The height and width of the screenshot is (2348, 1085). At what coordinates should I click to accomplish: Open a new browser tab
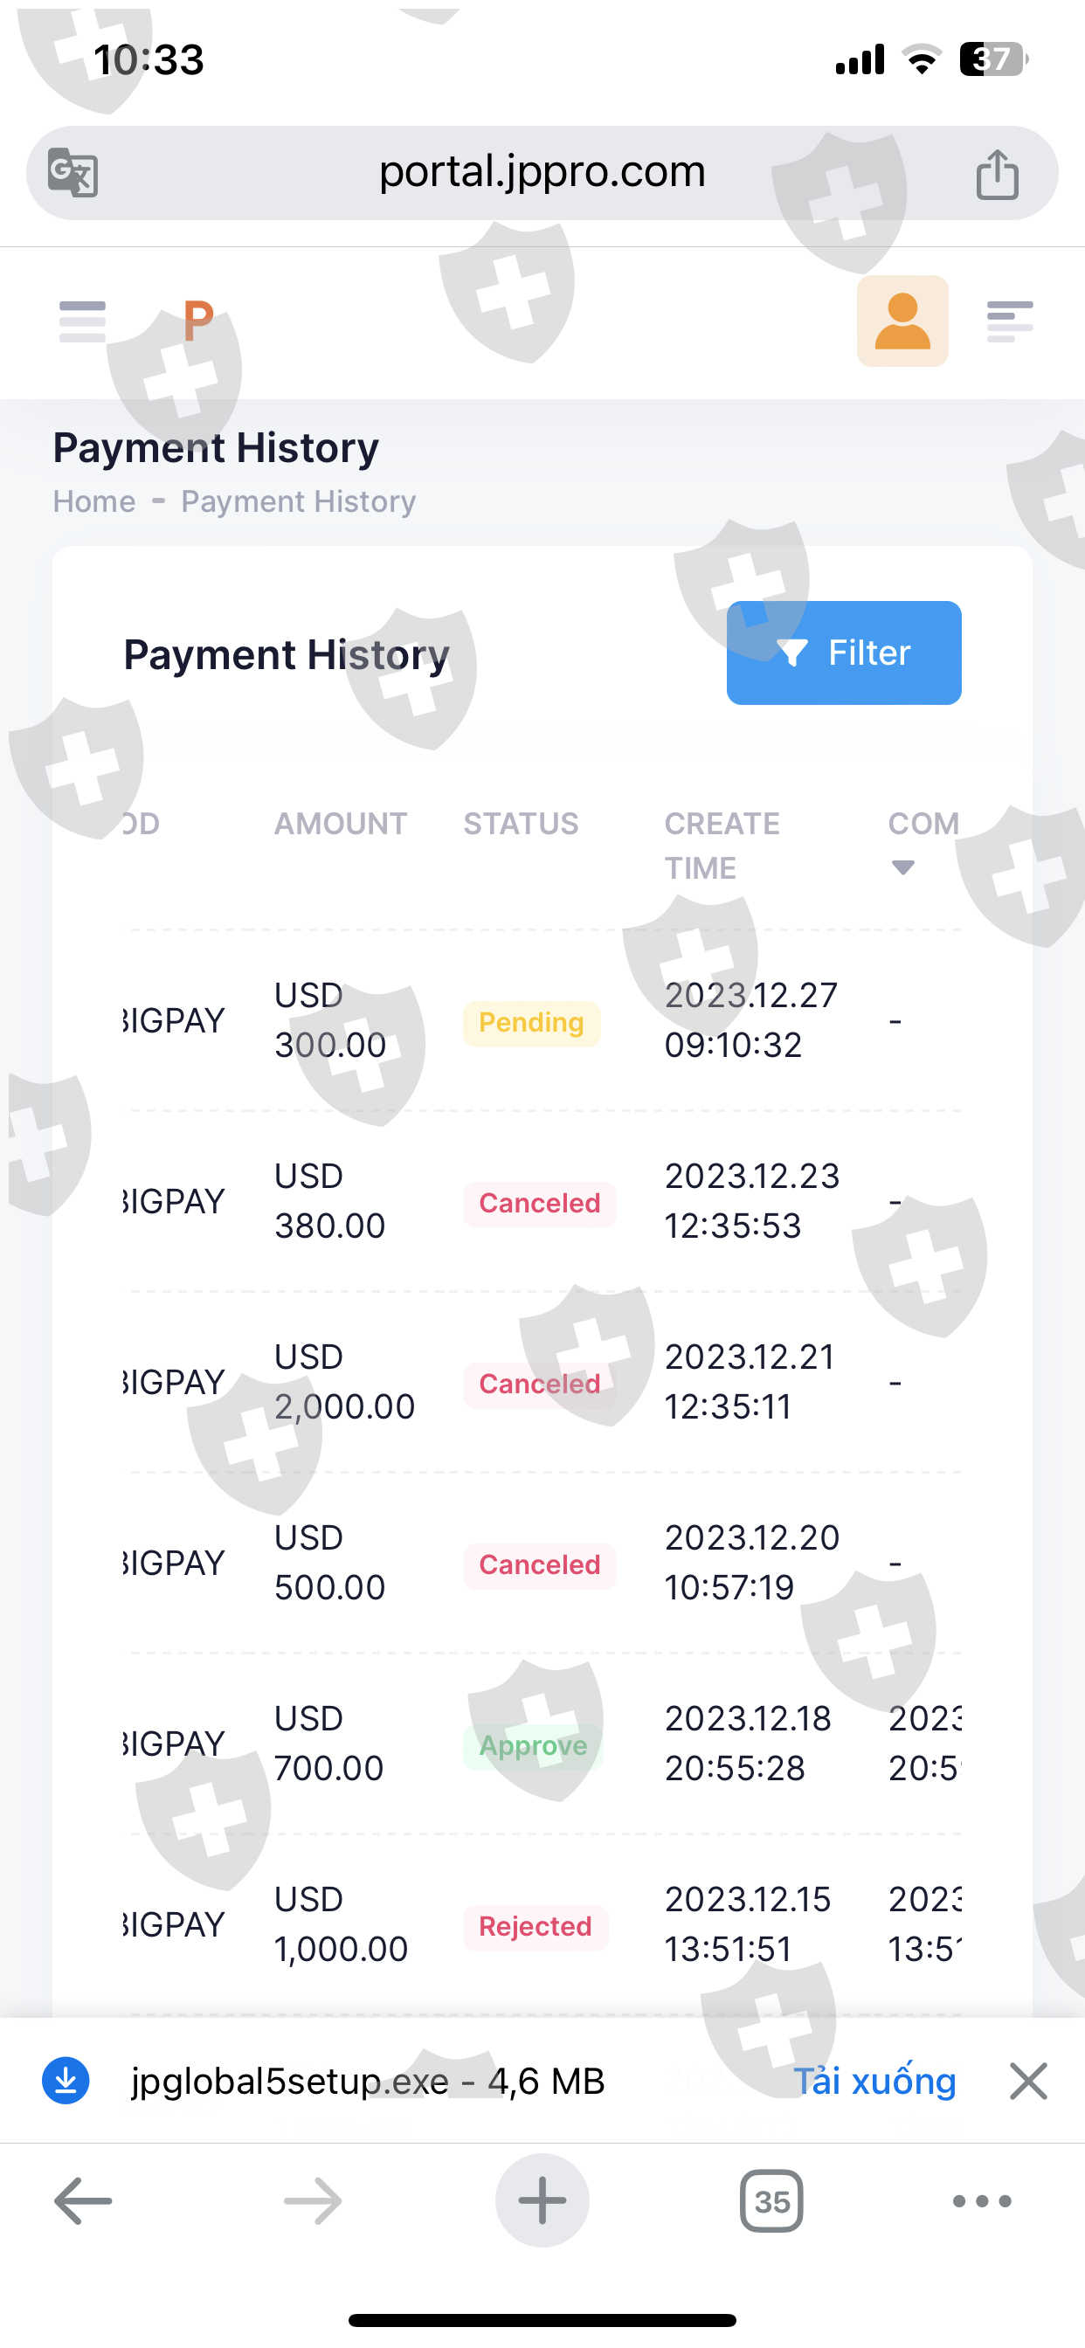pos(542,2201)
